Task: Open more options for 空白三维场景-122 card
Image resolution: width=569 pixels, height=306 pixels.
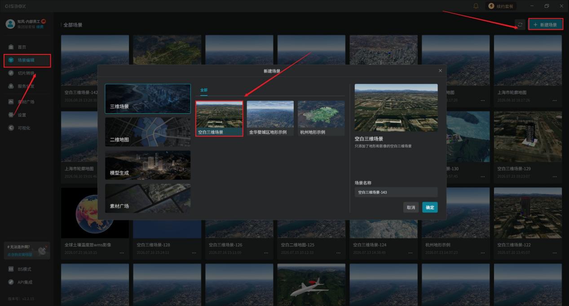Action: pyautogui.click(x=555, y=253)
